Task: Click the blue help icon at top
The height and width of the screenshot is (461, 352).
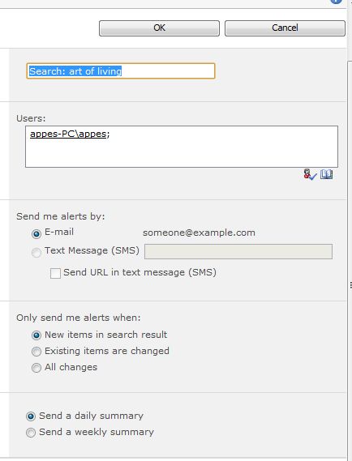Action: coord(336,2)
